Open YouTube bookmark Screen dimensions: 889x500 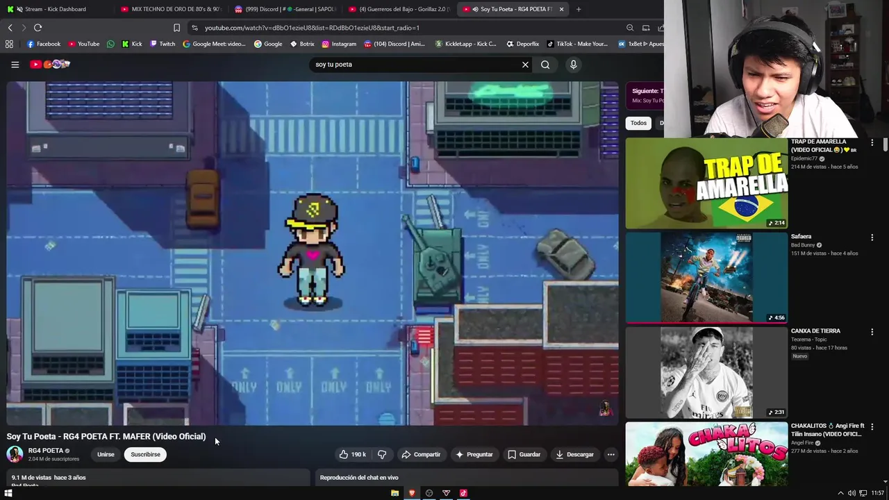tap(84, 44)
